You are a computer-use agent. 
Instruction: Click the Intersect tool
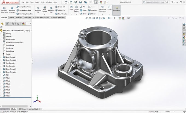pos(92,10)
